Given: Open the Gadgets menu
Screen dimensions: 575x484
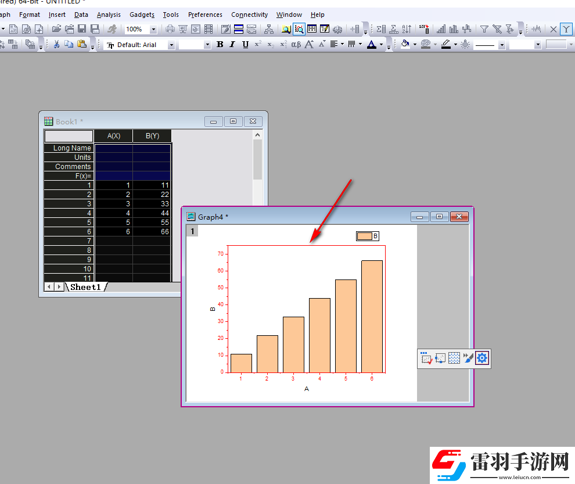Looking at the screenshot, I should pos(142,15).
